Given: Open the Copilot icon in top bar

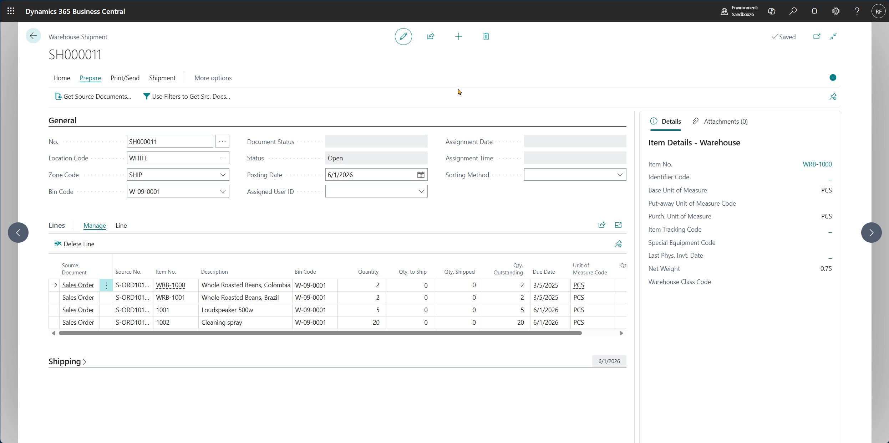Looking at the screenshot, I should tap(772, 11).
